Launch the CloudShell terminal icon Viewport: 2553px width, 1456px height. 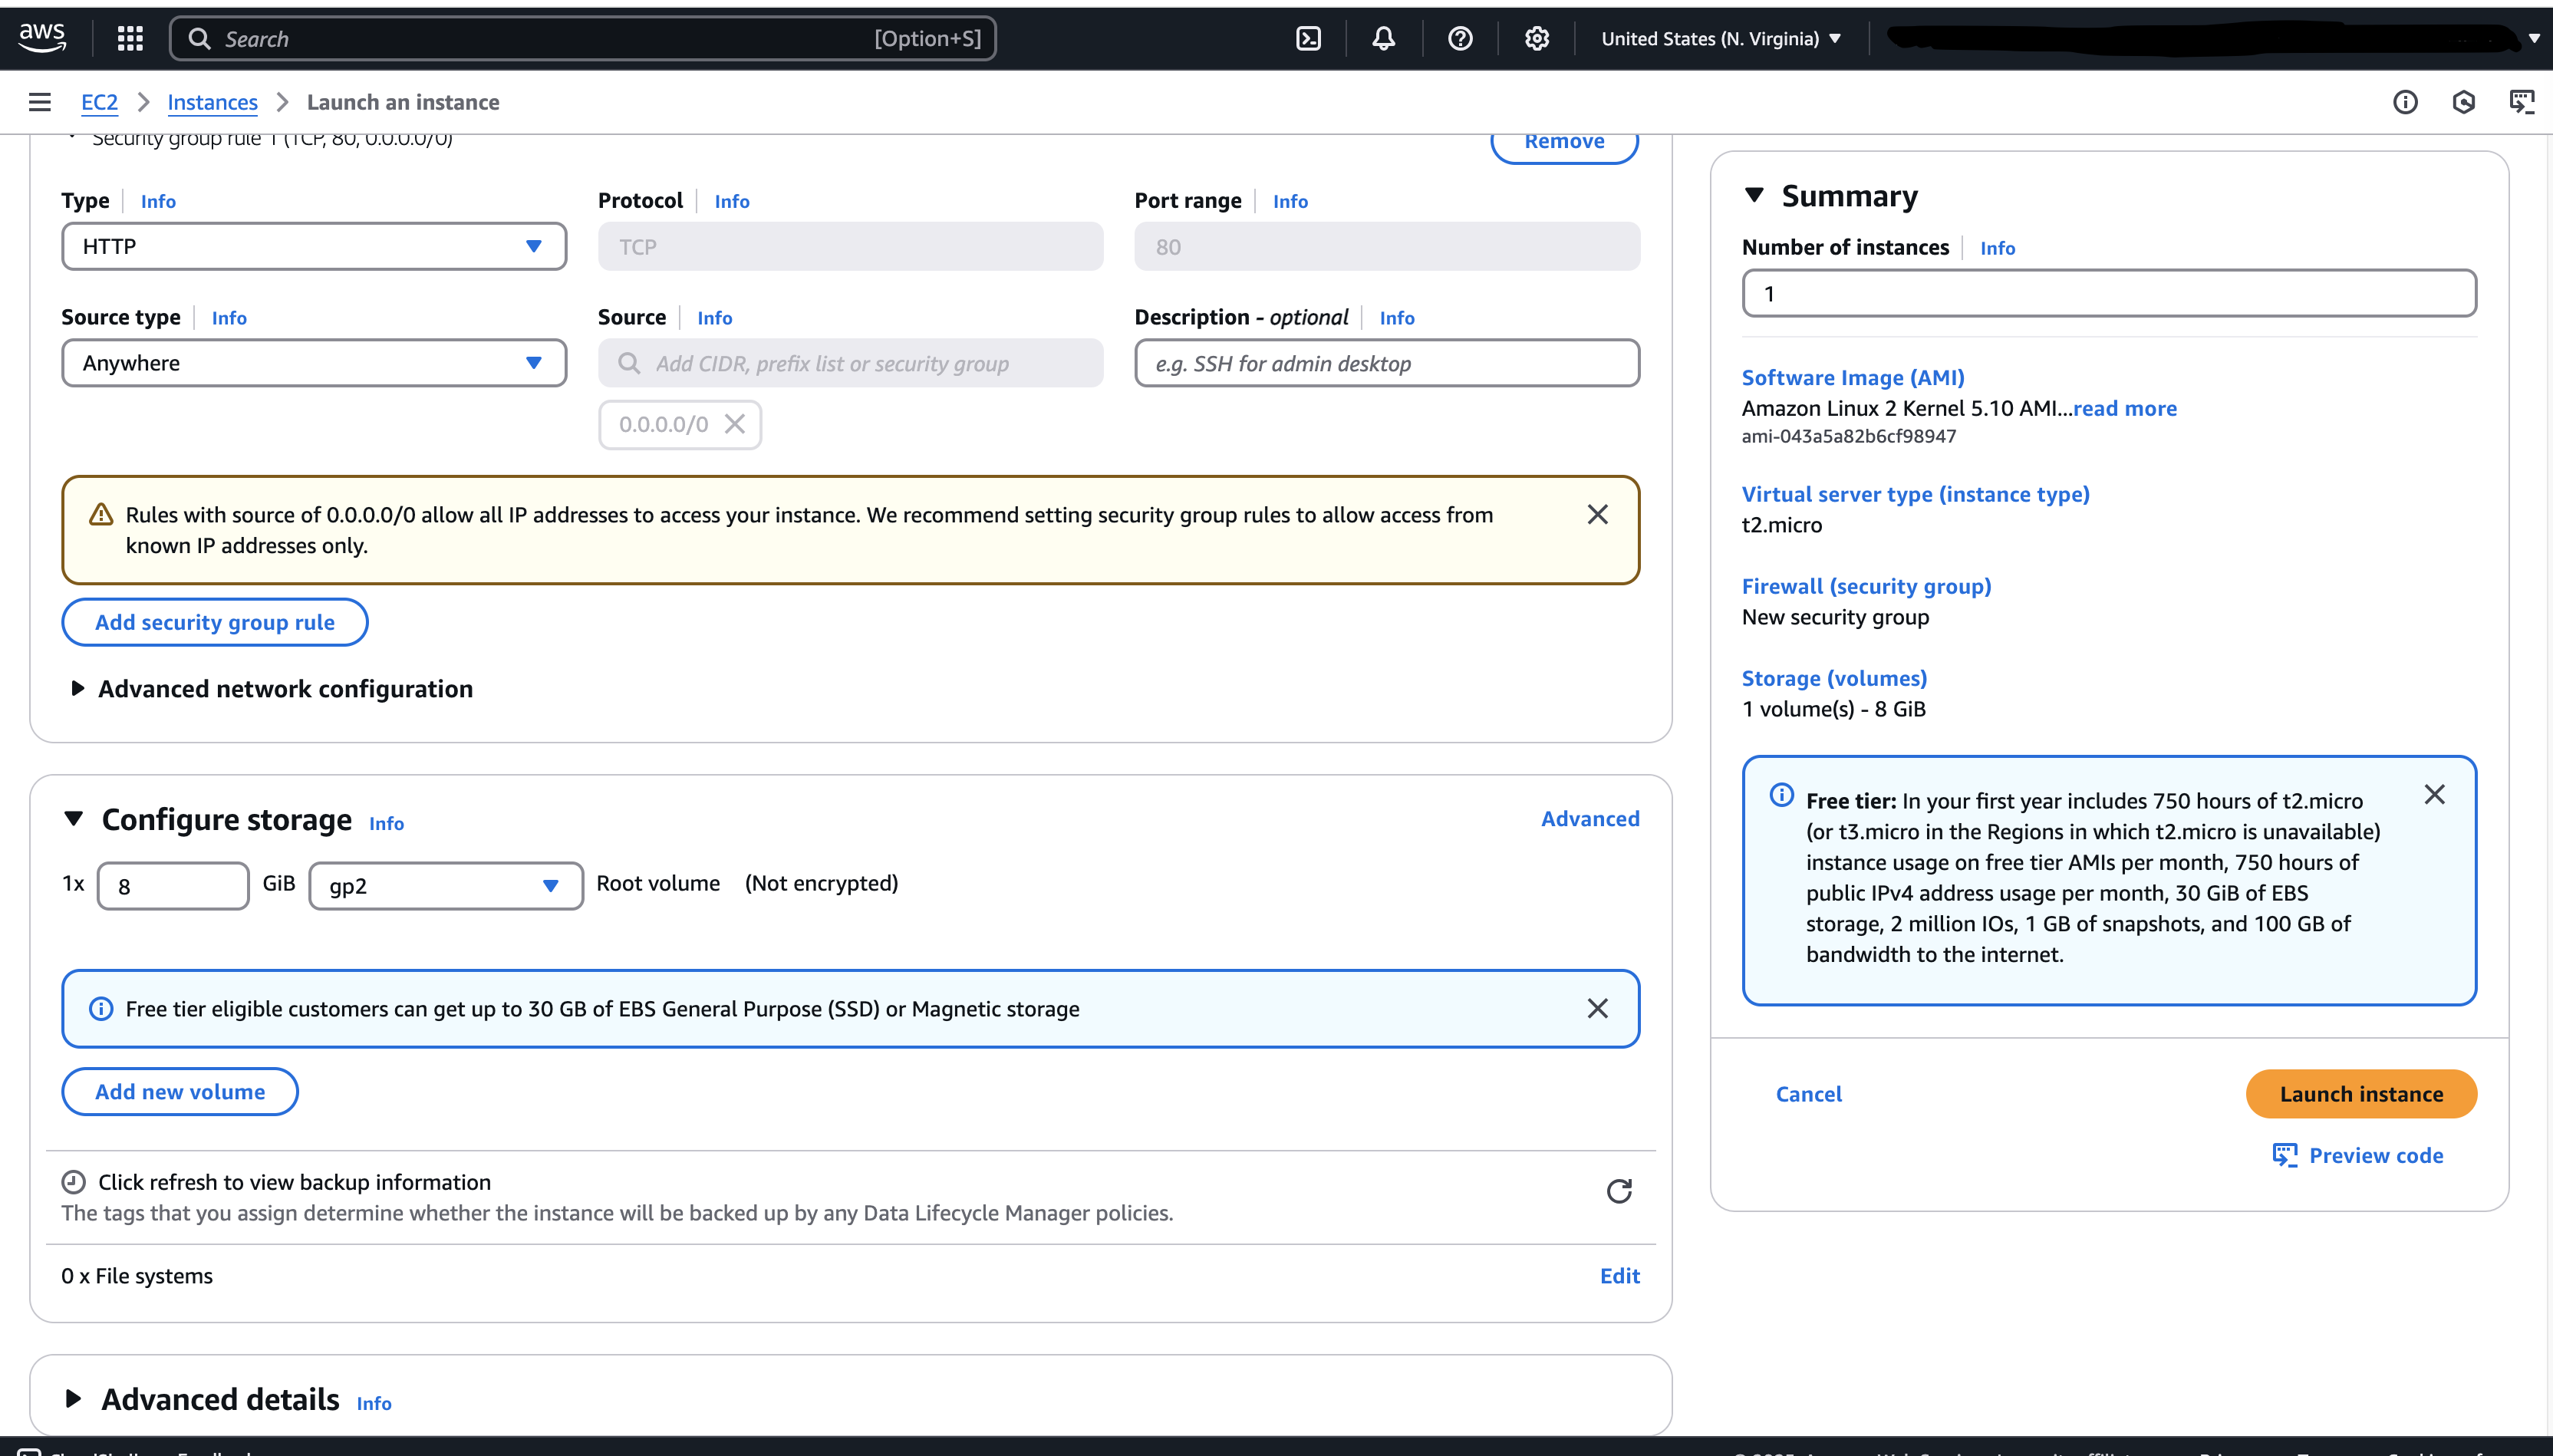point(1308,38)
